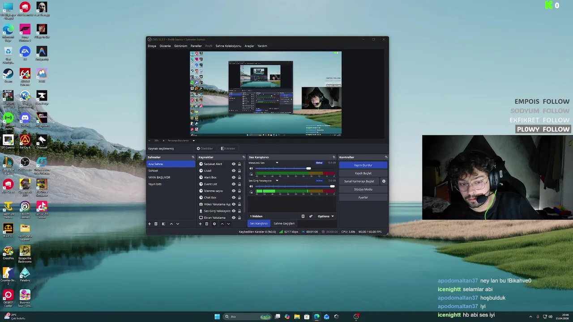Open Discord desktop shortcut

point(25,120)
